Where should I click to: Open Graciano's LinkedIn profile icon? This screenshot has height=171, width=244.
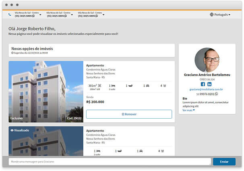coord(209,84)
